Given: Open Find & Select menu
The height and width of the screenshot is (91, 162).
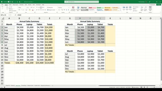Looking at the screenshot, I should click(x=146, y=9).
